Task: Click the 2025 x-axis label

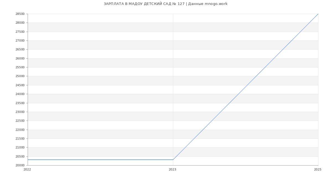Action: coord(318,169)
